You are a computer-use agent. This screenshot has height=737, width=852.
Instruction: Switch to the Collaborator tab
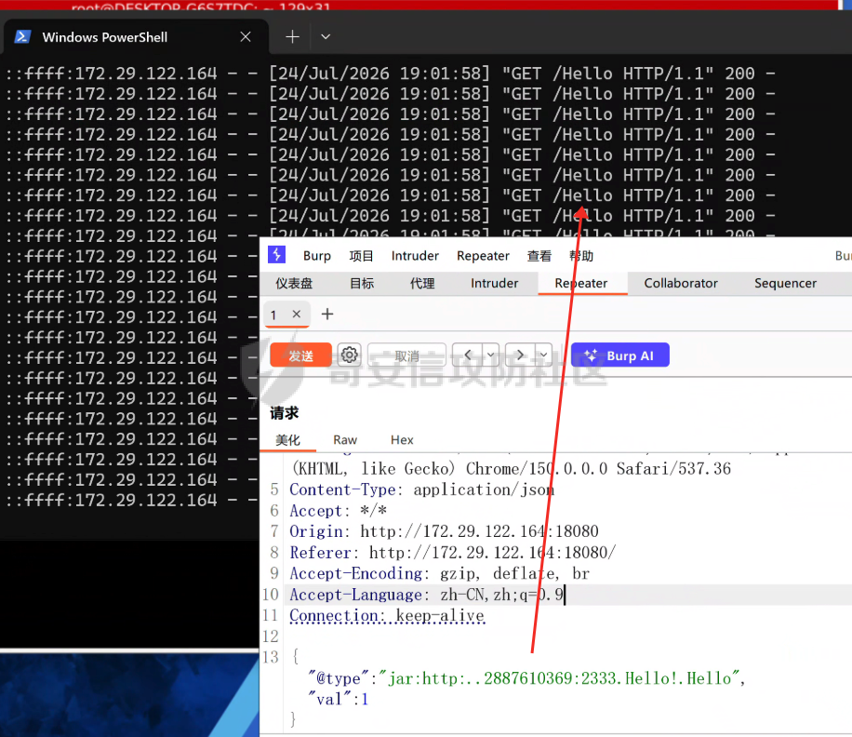681,283
